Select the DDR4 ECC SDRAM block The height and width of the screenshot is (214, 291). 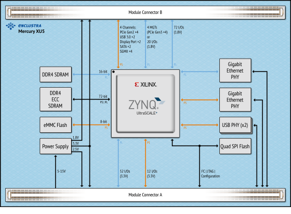click(56, 99)
